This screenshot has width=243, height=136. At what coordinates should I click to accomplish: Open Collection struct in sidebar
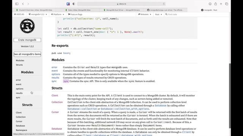pyautogui.click(x=21, y=117)
